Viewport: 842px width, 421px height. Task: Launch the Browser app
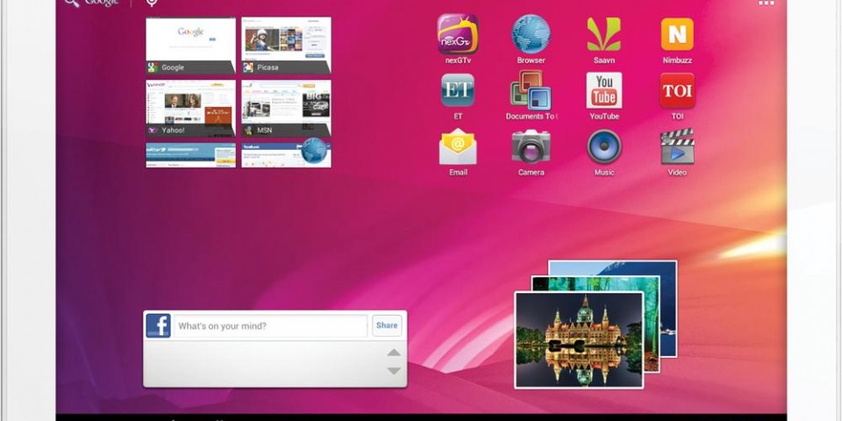point(531,35)
